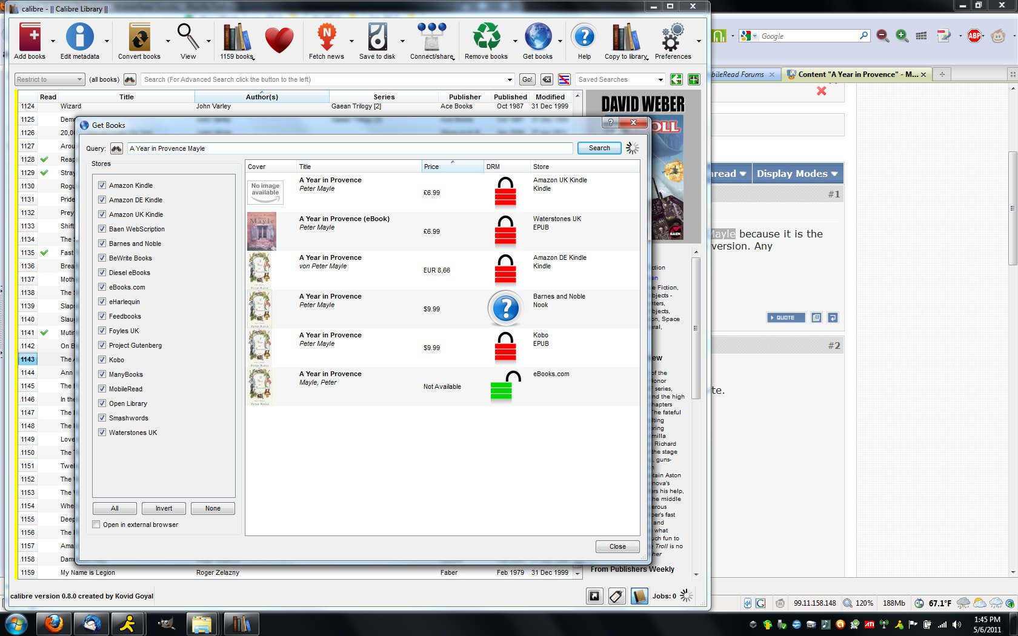Enable Open in external browser
Viewport: 1018px width, 636px height.
pyautogui.click(x=96, y=525)
